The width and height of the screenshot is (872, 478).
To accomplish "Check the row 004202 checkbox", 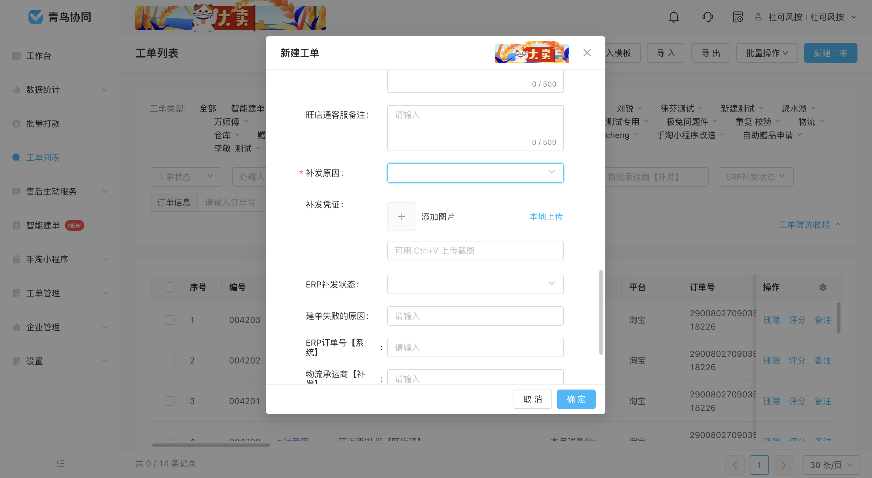I will 170,360.
